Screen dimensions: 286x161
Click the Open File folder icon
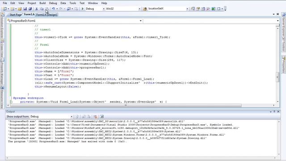pyautogui.click(x=20, y=9)
